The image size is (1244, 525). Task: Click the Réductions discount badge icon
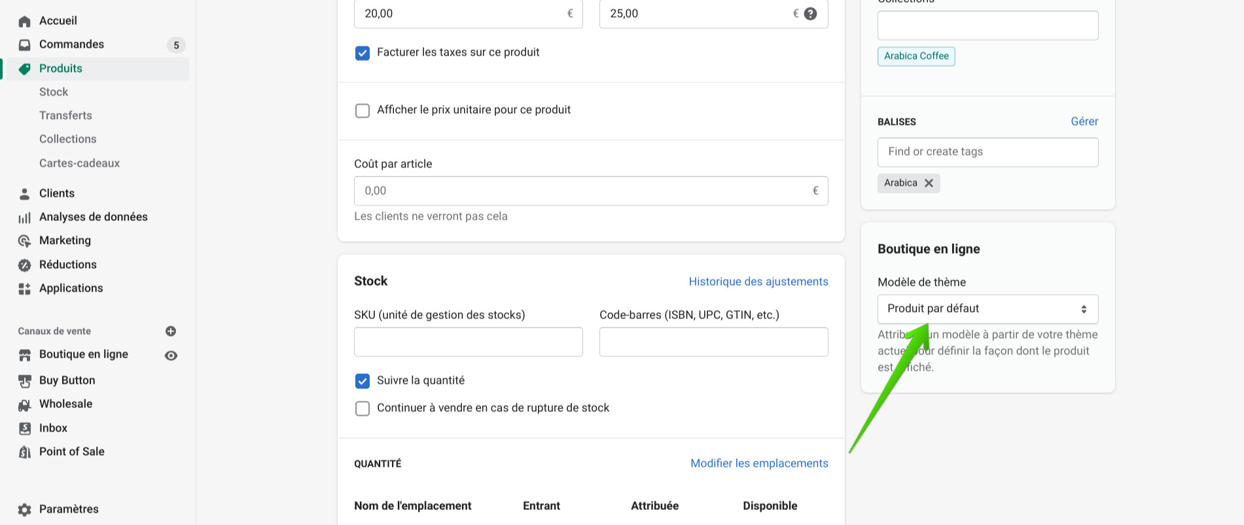pyautogui.click(x=25, y=265)
